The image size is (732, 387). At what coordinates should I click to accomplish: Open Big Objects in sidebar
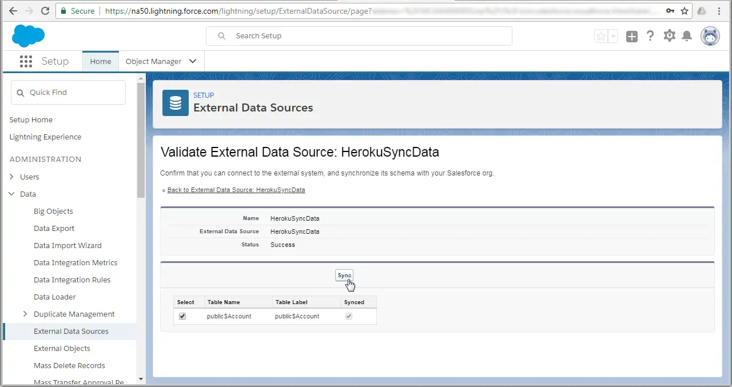53,211
